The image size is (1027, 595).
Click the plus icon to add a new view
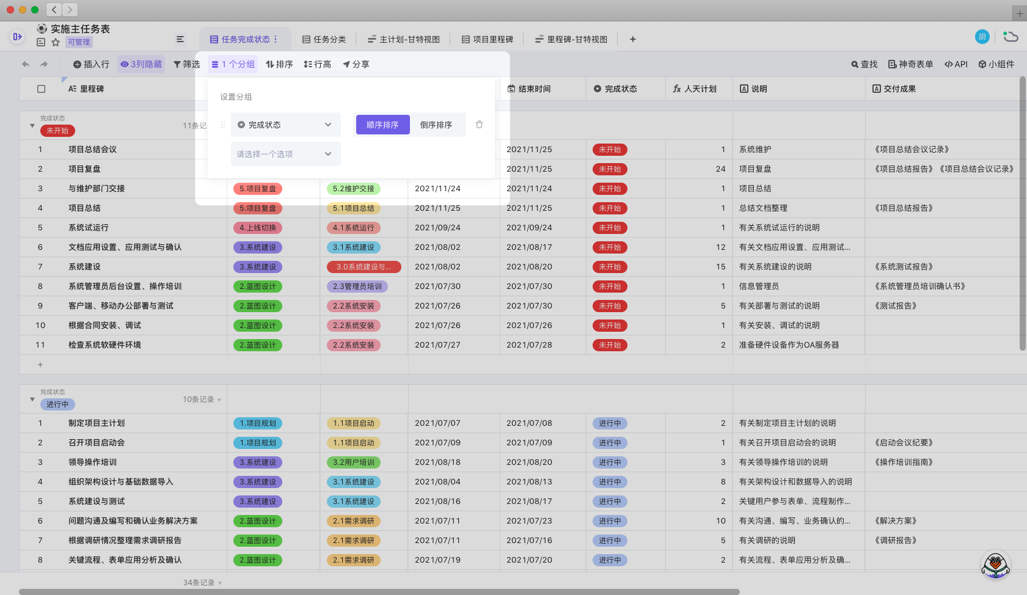click(633, 39)
